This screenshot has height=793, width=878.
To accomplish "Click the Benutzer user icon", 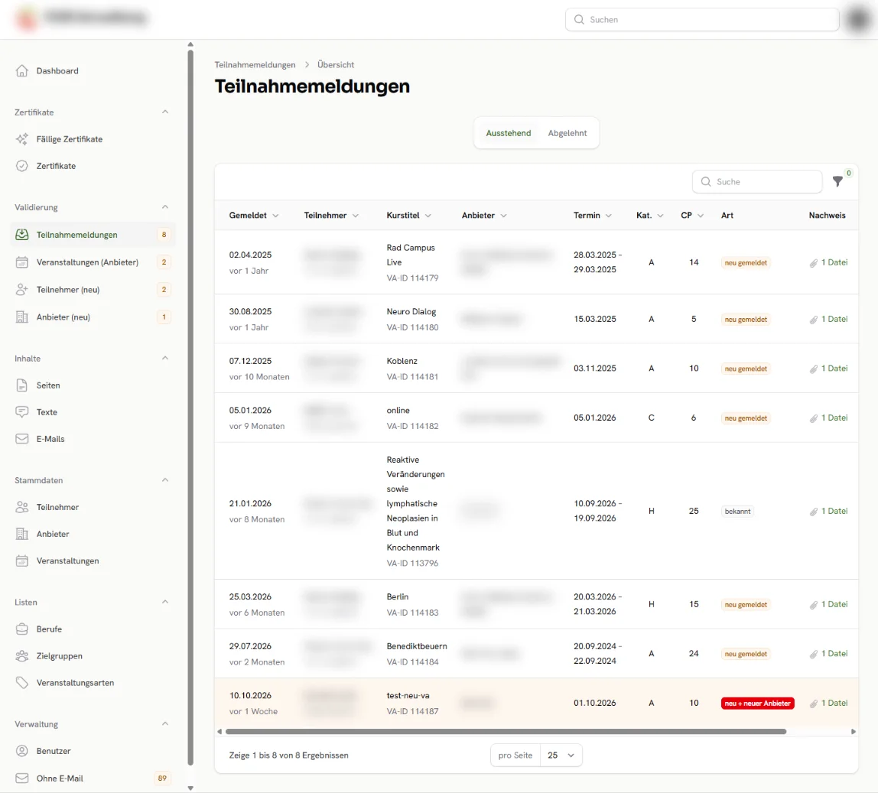I will point(22,751).
